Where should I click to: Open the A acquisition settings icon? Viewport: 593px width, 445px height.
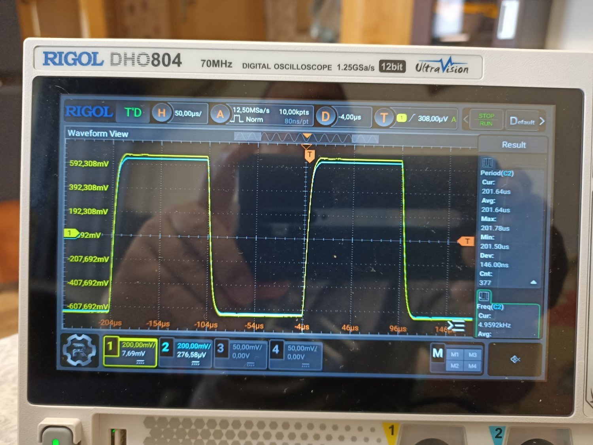[220, 115]
